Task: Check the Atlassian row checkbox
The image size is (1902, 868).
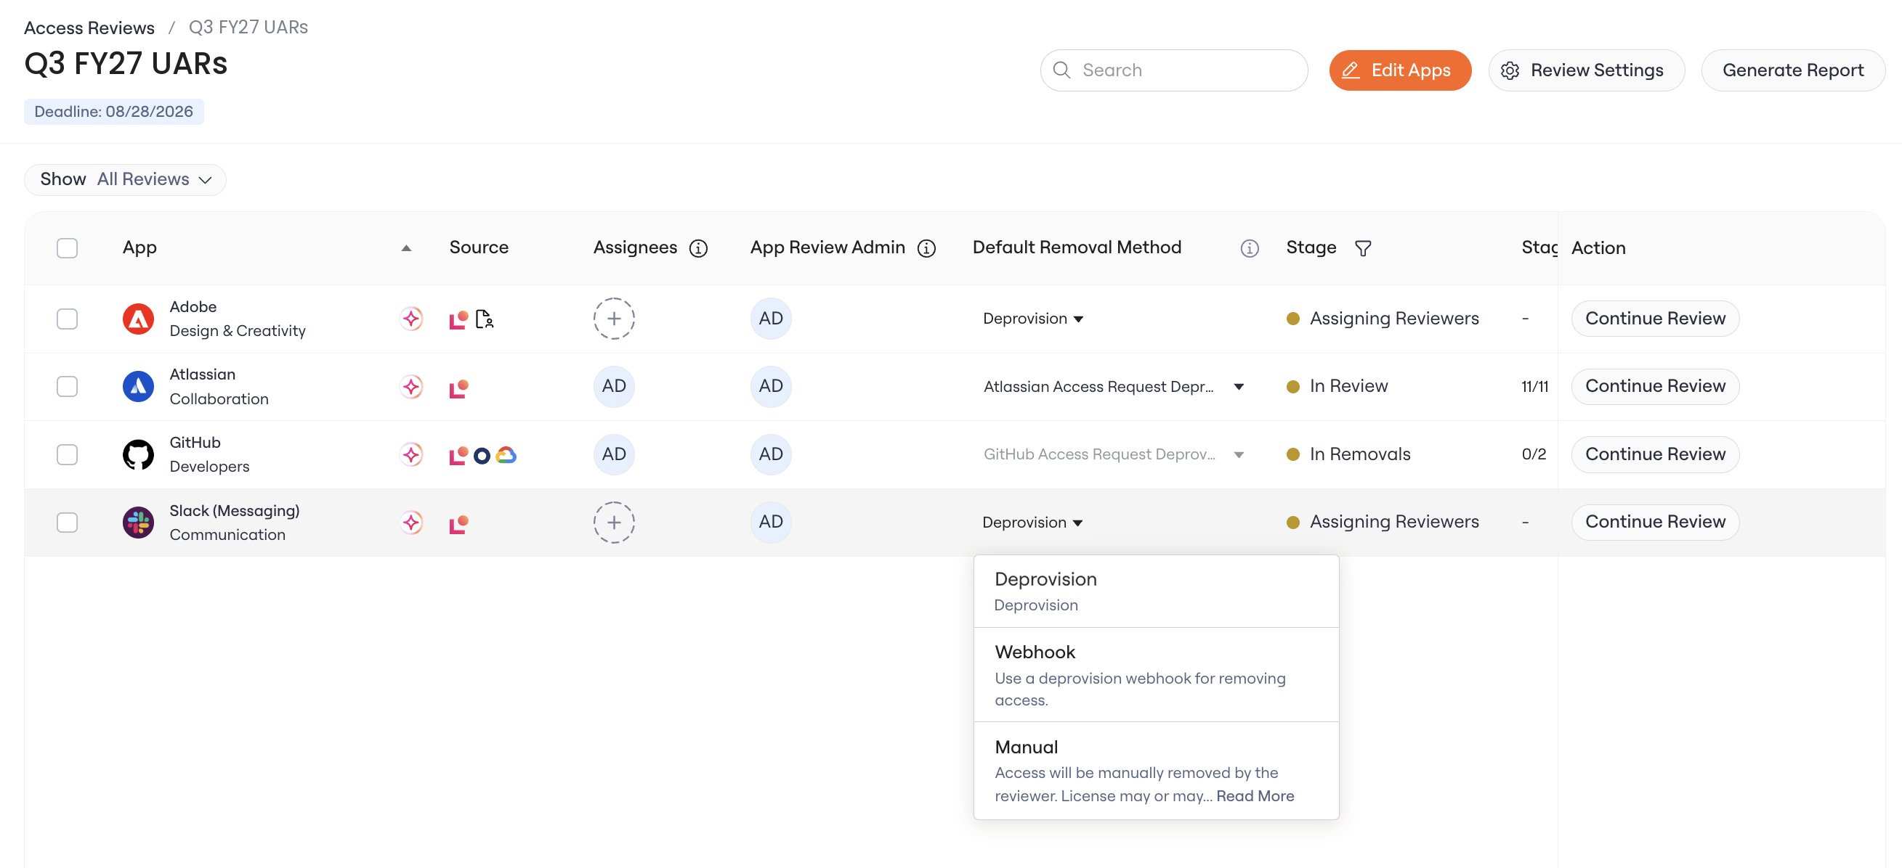Action: pos(67,386)
